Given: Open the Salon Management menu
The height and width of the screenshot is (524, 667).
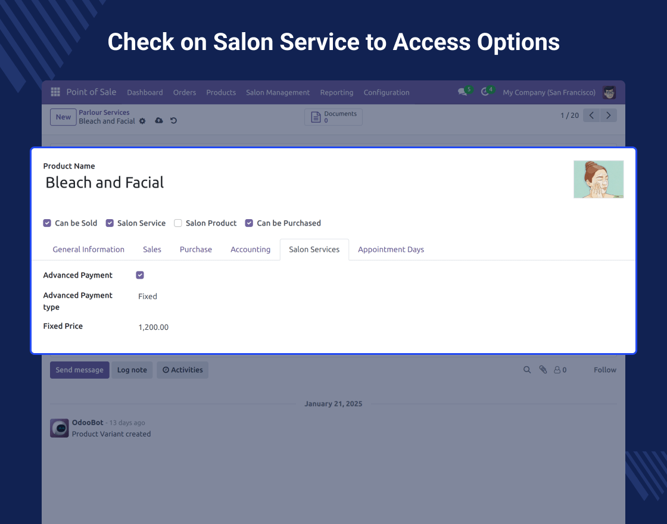Looking at the screenshot, I should click(x=278, y=92).
